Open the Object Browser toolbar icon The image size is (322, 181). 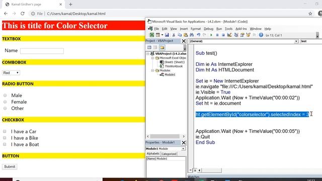[248, 35]
